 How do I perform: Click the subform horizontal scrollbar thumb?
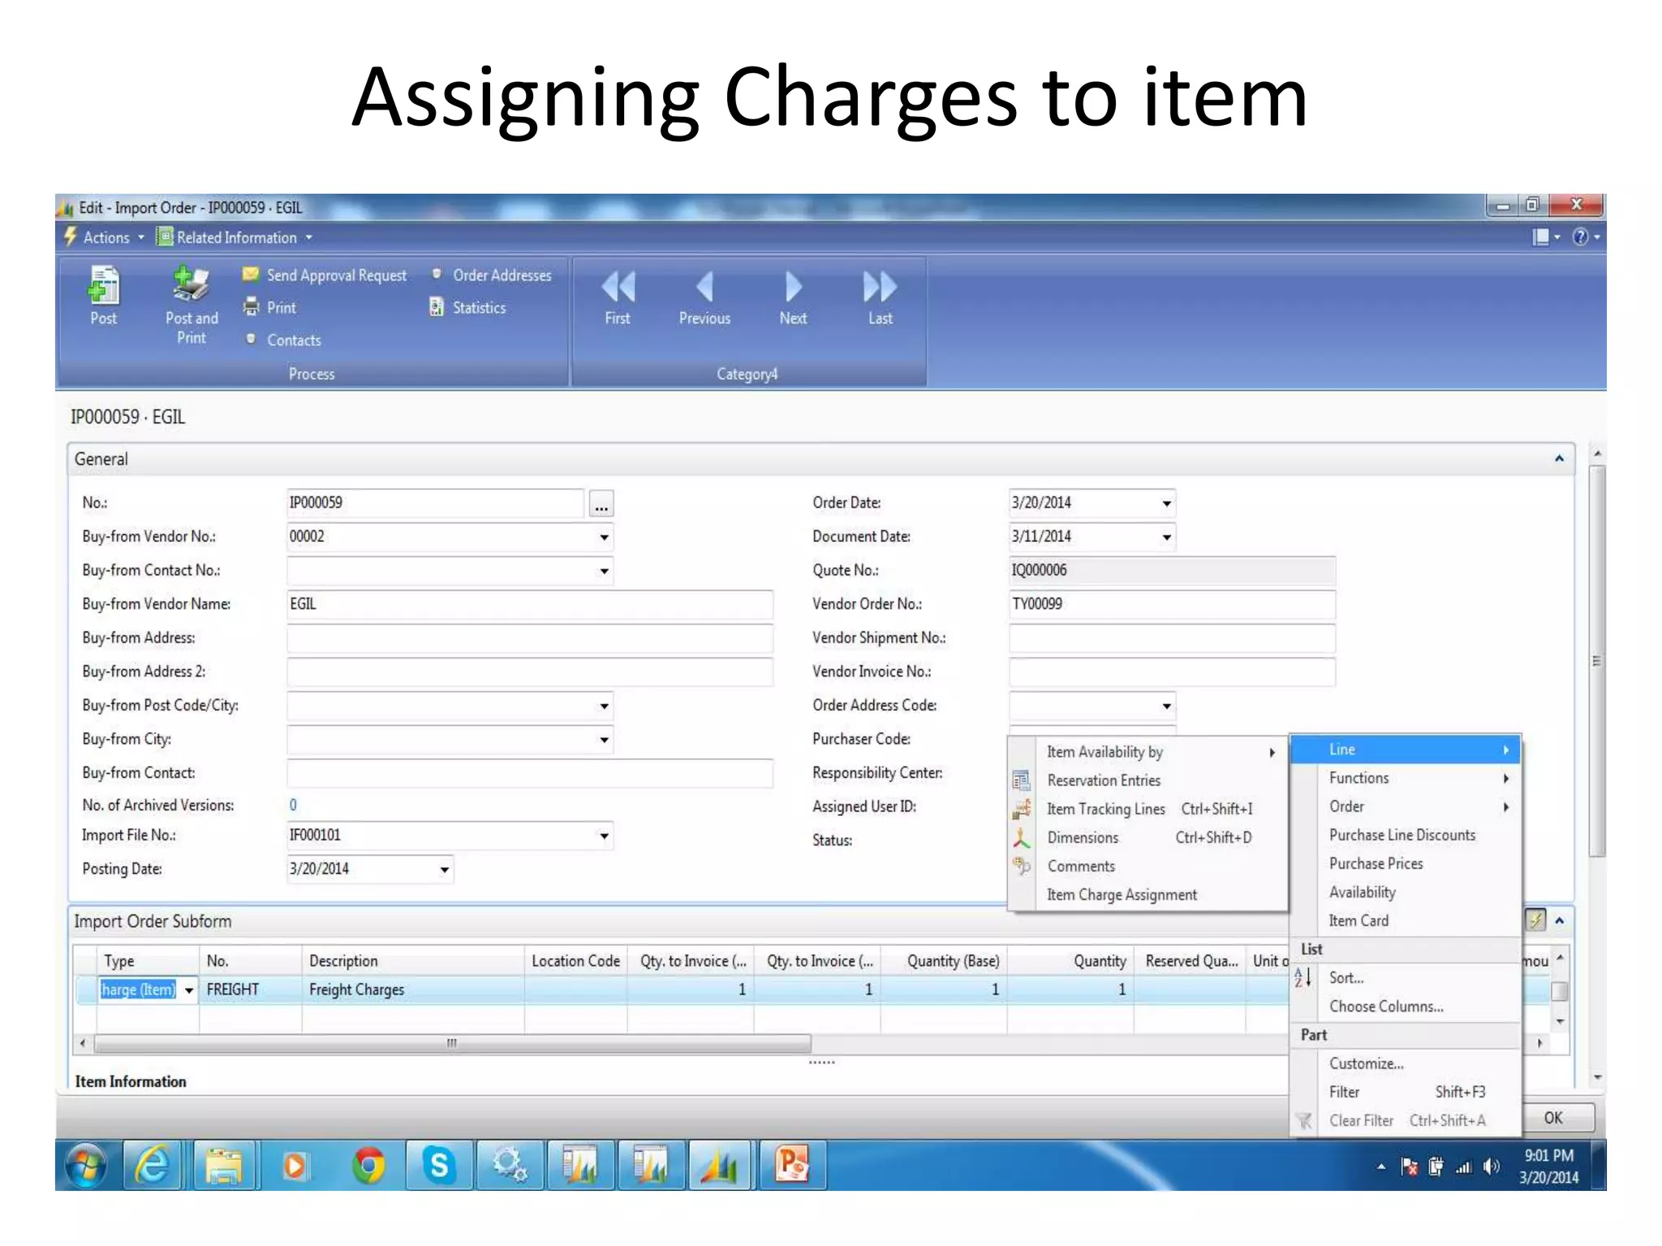[x=451, y=1043]
